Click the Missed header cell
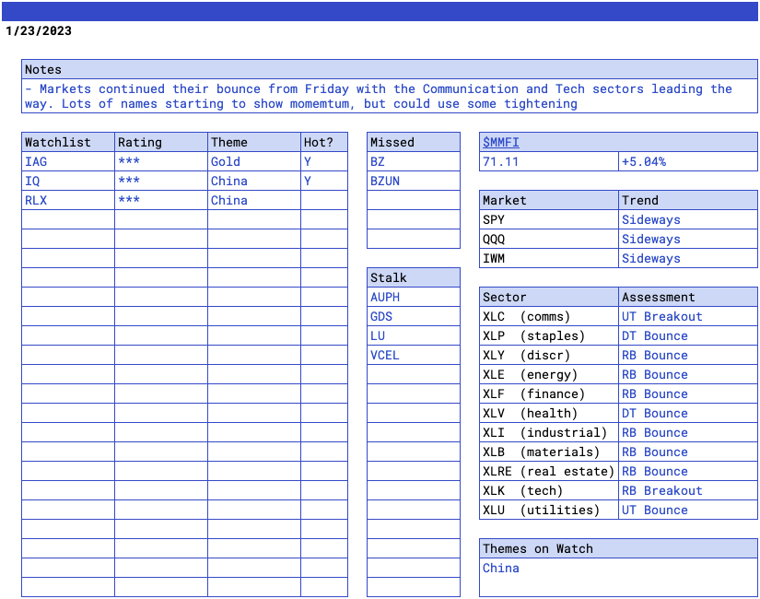The width and height of the screenshot is (760, 599). 414,142
